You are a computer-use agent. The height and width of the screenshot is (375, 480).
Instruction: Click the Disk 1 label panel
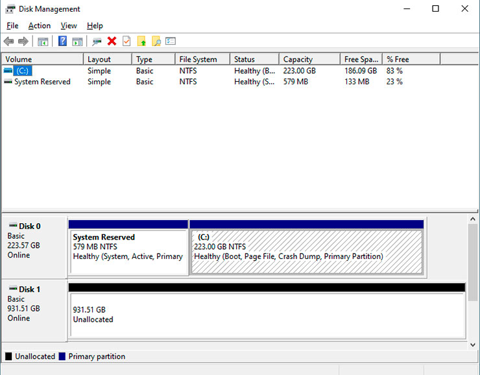coord(34,310)
